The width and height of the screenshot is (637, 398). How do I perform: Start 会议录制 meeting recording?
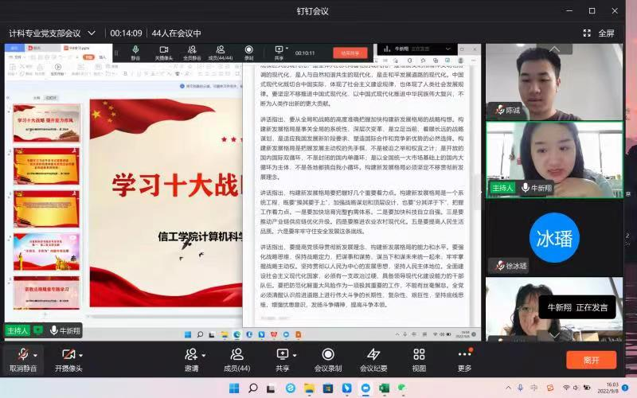click(327, 355)
